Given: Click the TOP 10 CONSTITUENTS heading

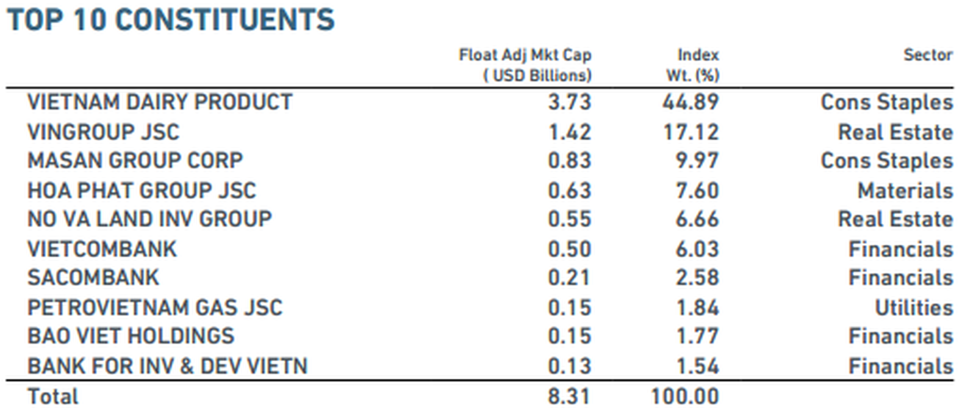Looking at the screenshot, I should (x=171, y=20).
